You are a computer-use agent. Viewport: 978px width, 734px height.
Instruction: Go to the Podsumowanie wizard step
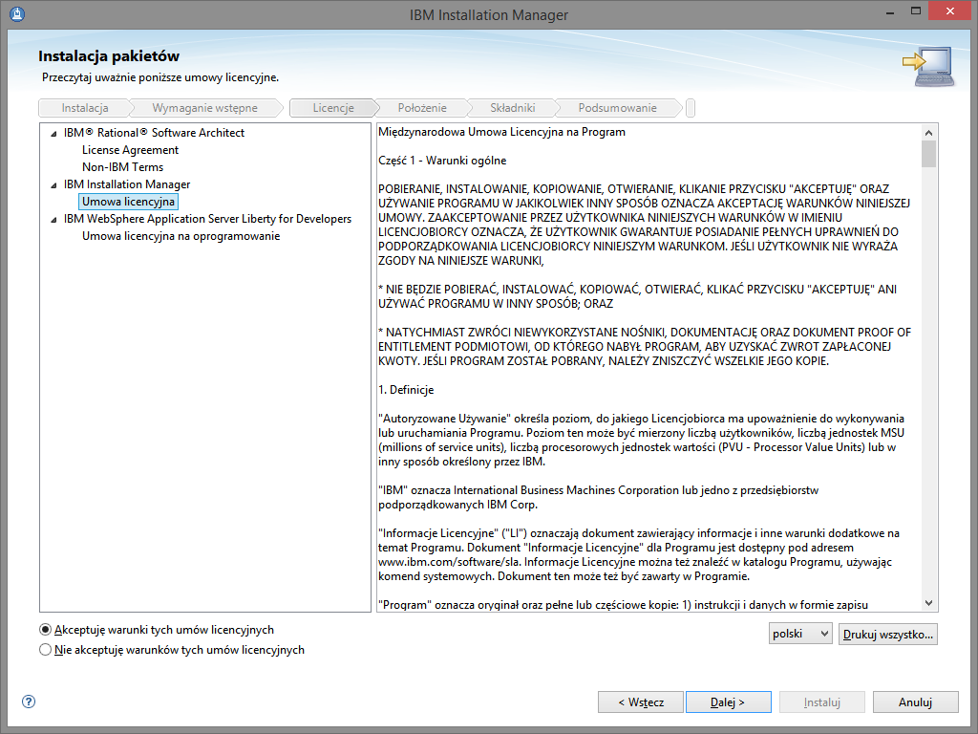point(617,108)
